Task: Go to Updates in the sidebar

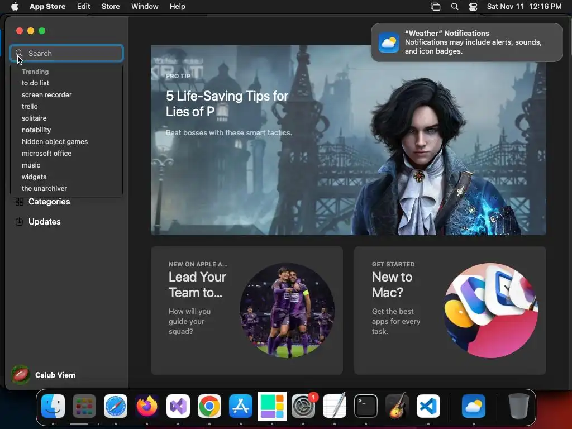Action: 45,222
